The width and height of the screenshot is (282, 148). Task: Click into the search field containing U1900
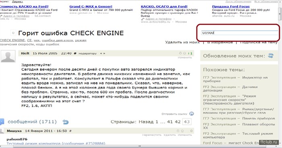click(240, 33)
